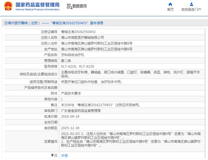Image resolution: width=208 pixels, height=160 pixels.
Task: Click the 注册人名称 label
Action: point(49,38)
